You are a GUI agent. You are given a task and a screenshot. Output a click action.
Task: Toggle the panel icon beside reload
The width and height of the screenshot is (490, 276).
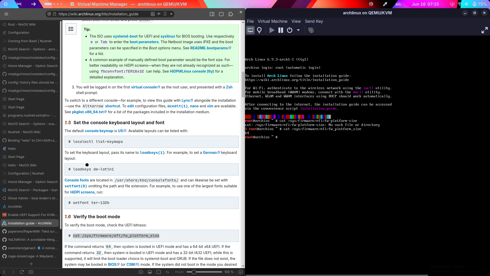tap(31, 272)
